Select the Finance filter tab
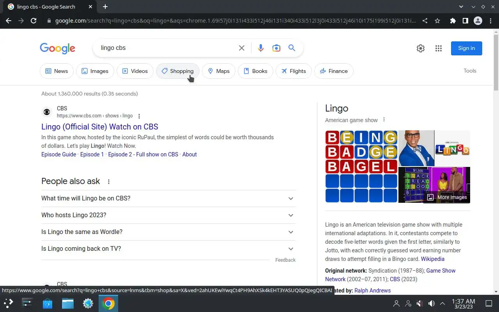Viewport: 499px width, 312px height. [334, 71]
